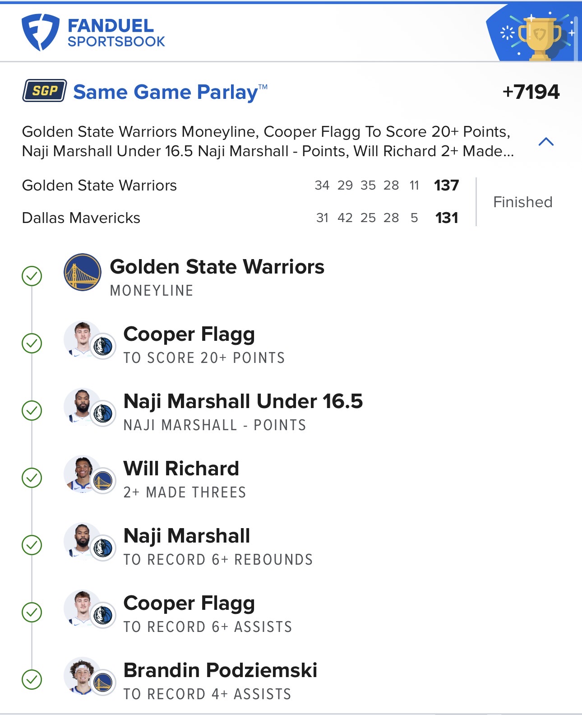The width and height of the screenshot is (582, 715).
Task: Click the Cooper Flagg 6+ assists leg
Action: click(208, 613)
